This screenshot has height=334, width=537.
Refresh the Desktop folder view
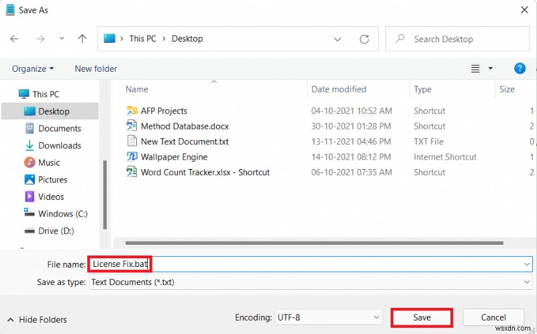(364, 39)
